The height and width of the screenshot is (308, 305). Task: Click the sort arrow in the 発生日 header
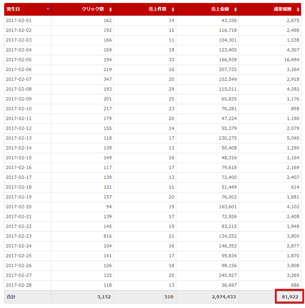tap(48, 8)
